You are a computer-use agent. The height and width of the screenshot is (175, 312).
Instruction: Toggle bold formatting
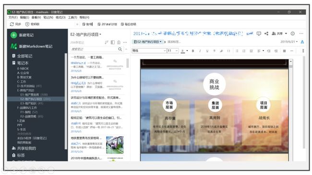pyautogui.click(x=193, y=51)
